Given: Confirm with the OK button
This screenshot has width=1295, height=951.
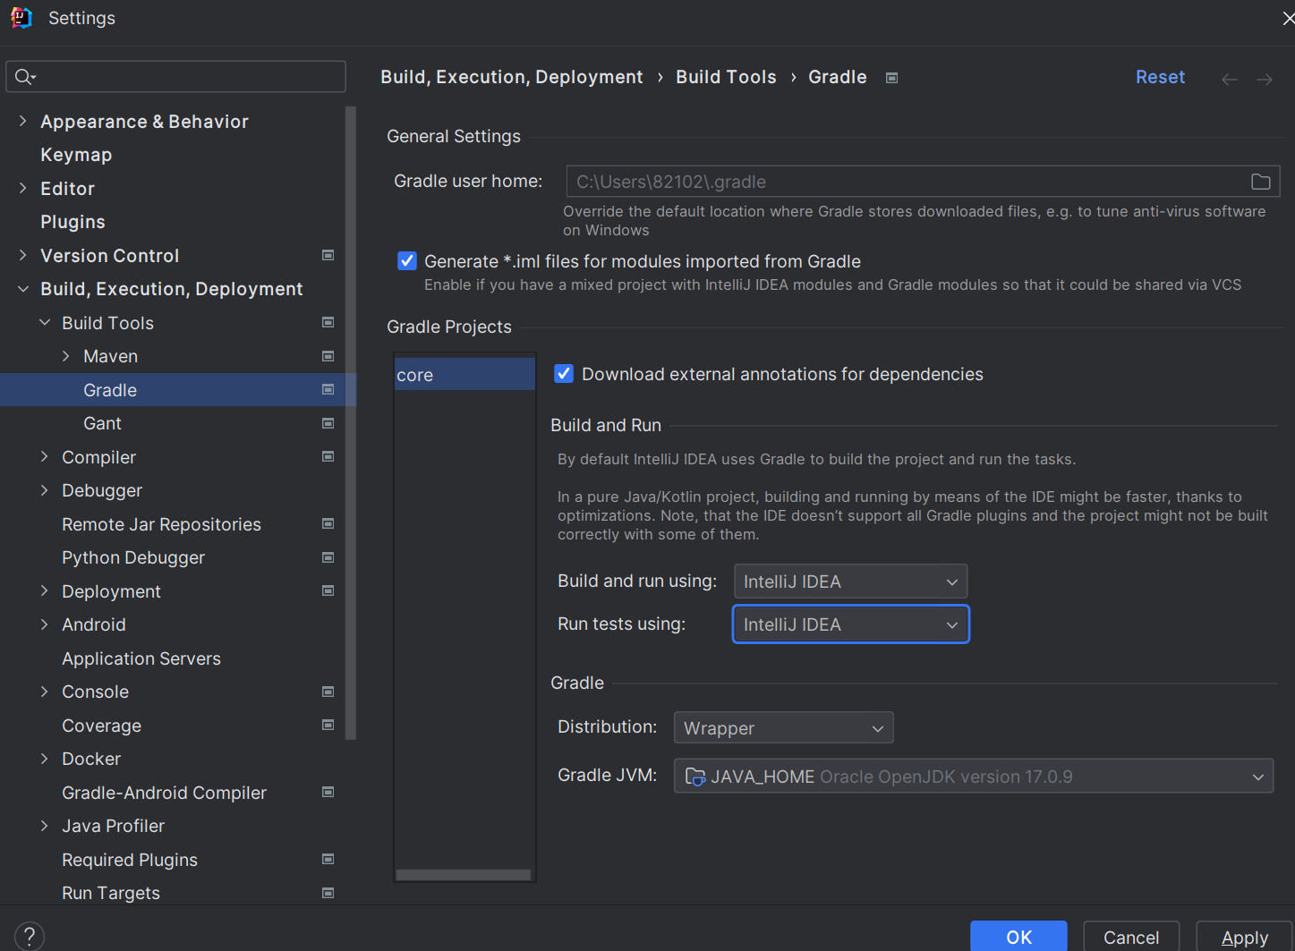Looking at the screenshot, I should 1018,937.
